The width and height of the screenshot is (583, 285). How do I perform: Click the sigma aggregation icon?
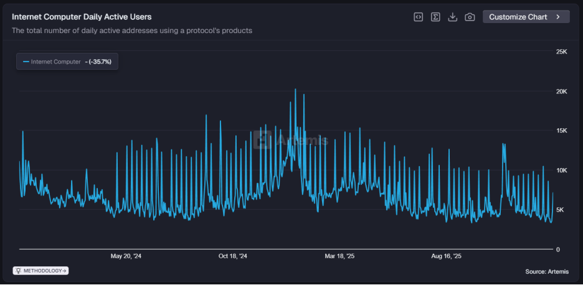click(436, 17)
